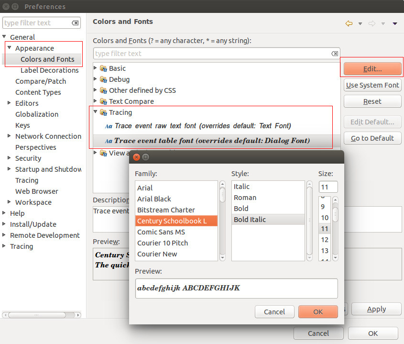Choose size 13 from the Size list
Screen dimensions: 404x344
[325, 250]
